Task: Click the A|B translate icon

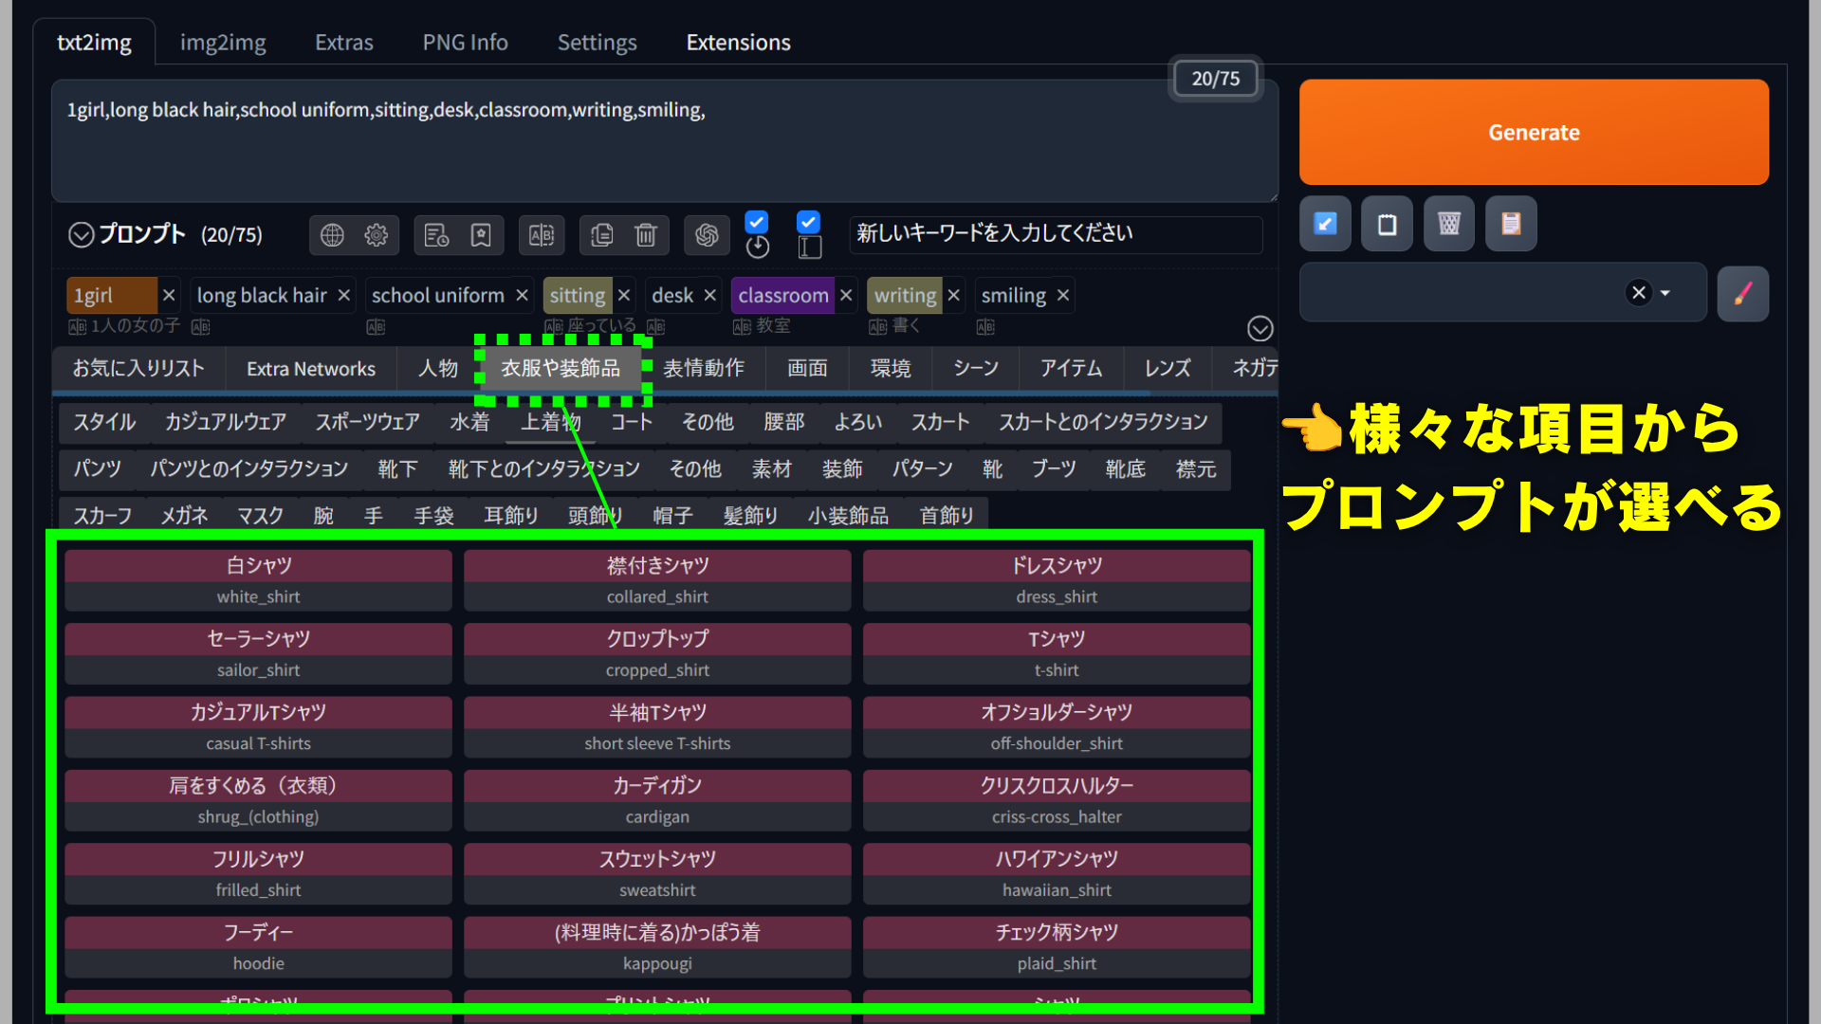Action: [x=542, y=235]
